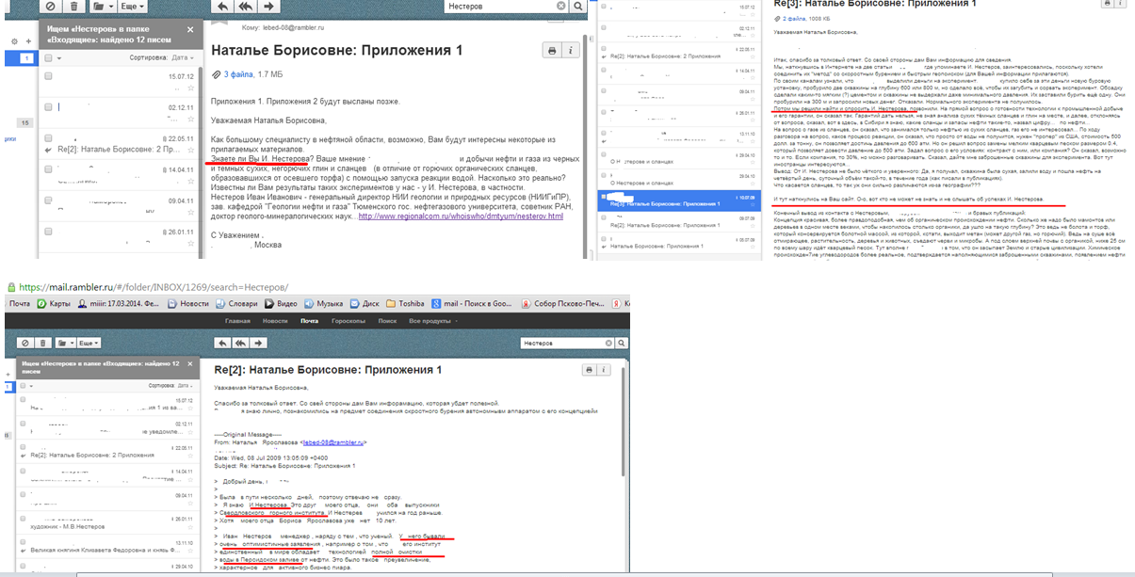Image resolution: width=1135 pixels, height=577 pixels.
Task: Open the 'Еще' menu in 'Приложения 1' window
Action: [x=133, y=6]
